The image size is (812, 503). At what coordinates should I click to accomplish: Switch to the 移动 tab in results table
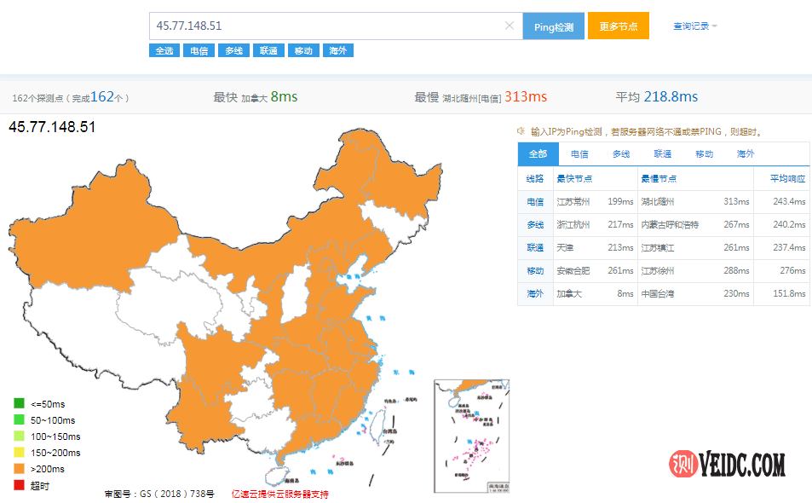pyautogui.click(x=704, y=153)
